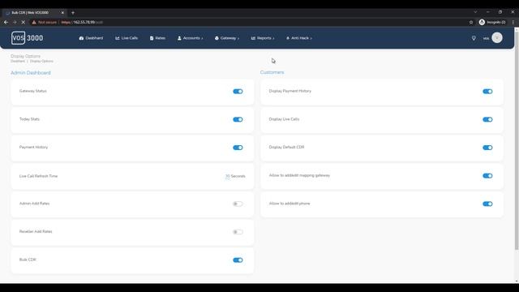Toggle Display Default CDR switch
Screen dimensions: 519x292
(487, 148)
